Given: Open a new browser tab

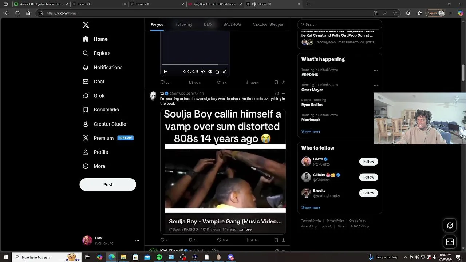Looking at the screenshot, I should [x=308, y=4].
